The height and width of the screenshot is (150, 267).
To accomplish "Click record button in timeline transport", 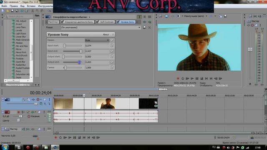I will point(55,137).
